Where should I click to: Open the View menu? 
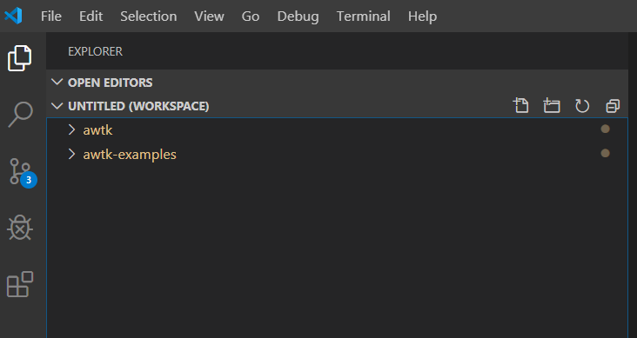point(209,17)
